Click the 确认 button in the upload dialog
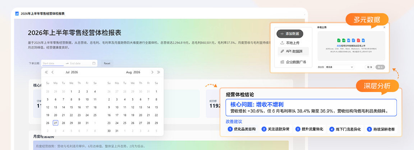Image resolution: width=414 pixels, height=150 pixels. tap(380, 67)
